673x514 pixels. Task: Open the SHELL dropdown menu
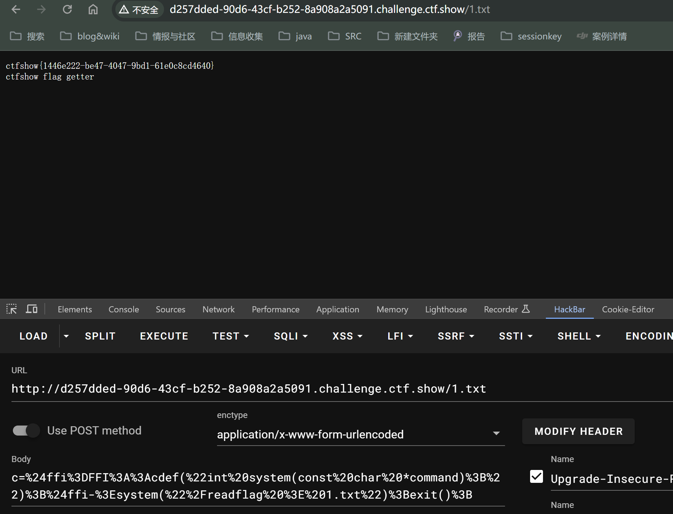coord(579,336)
